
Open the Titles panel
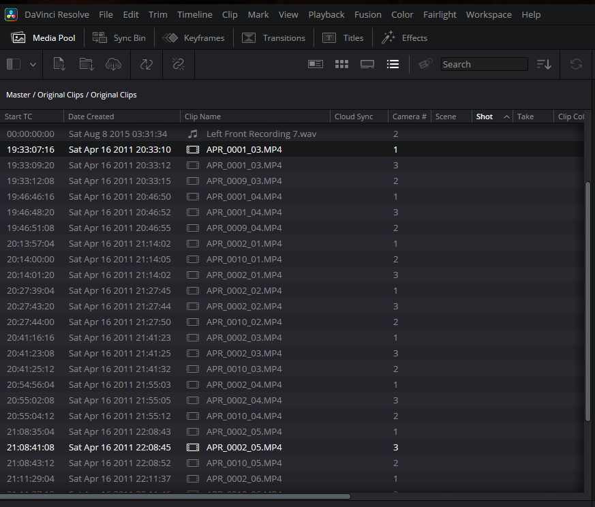[x=343, y=38]
